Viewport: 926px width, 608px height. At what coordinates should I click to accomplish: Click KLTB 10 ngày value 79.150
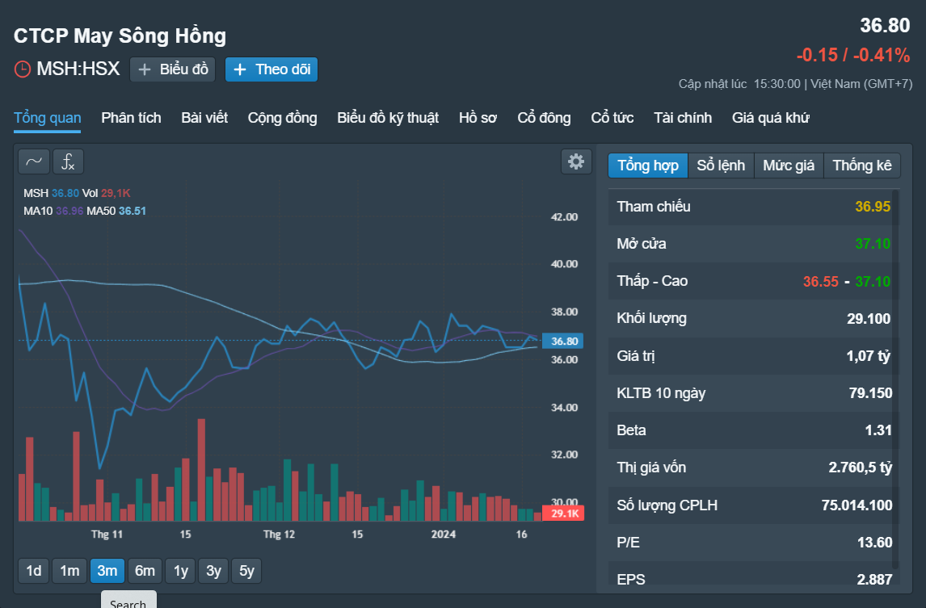tap(870, 393)
